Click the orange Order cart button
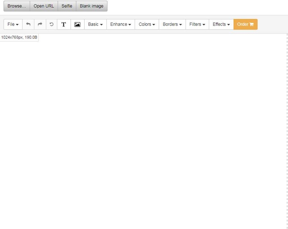 coord(246,24)
